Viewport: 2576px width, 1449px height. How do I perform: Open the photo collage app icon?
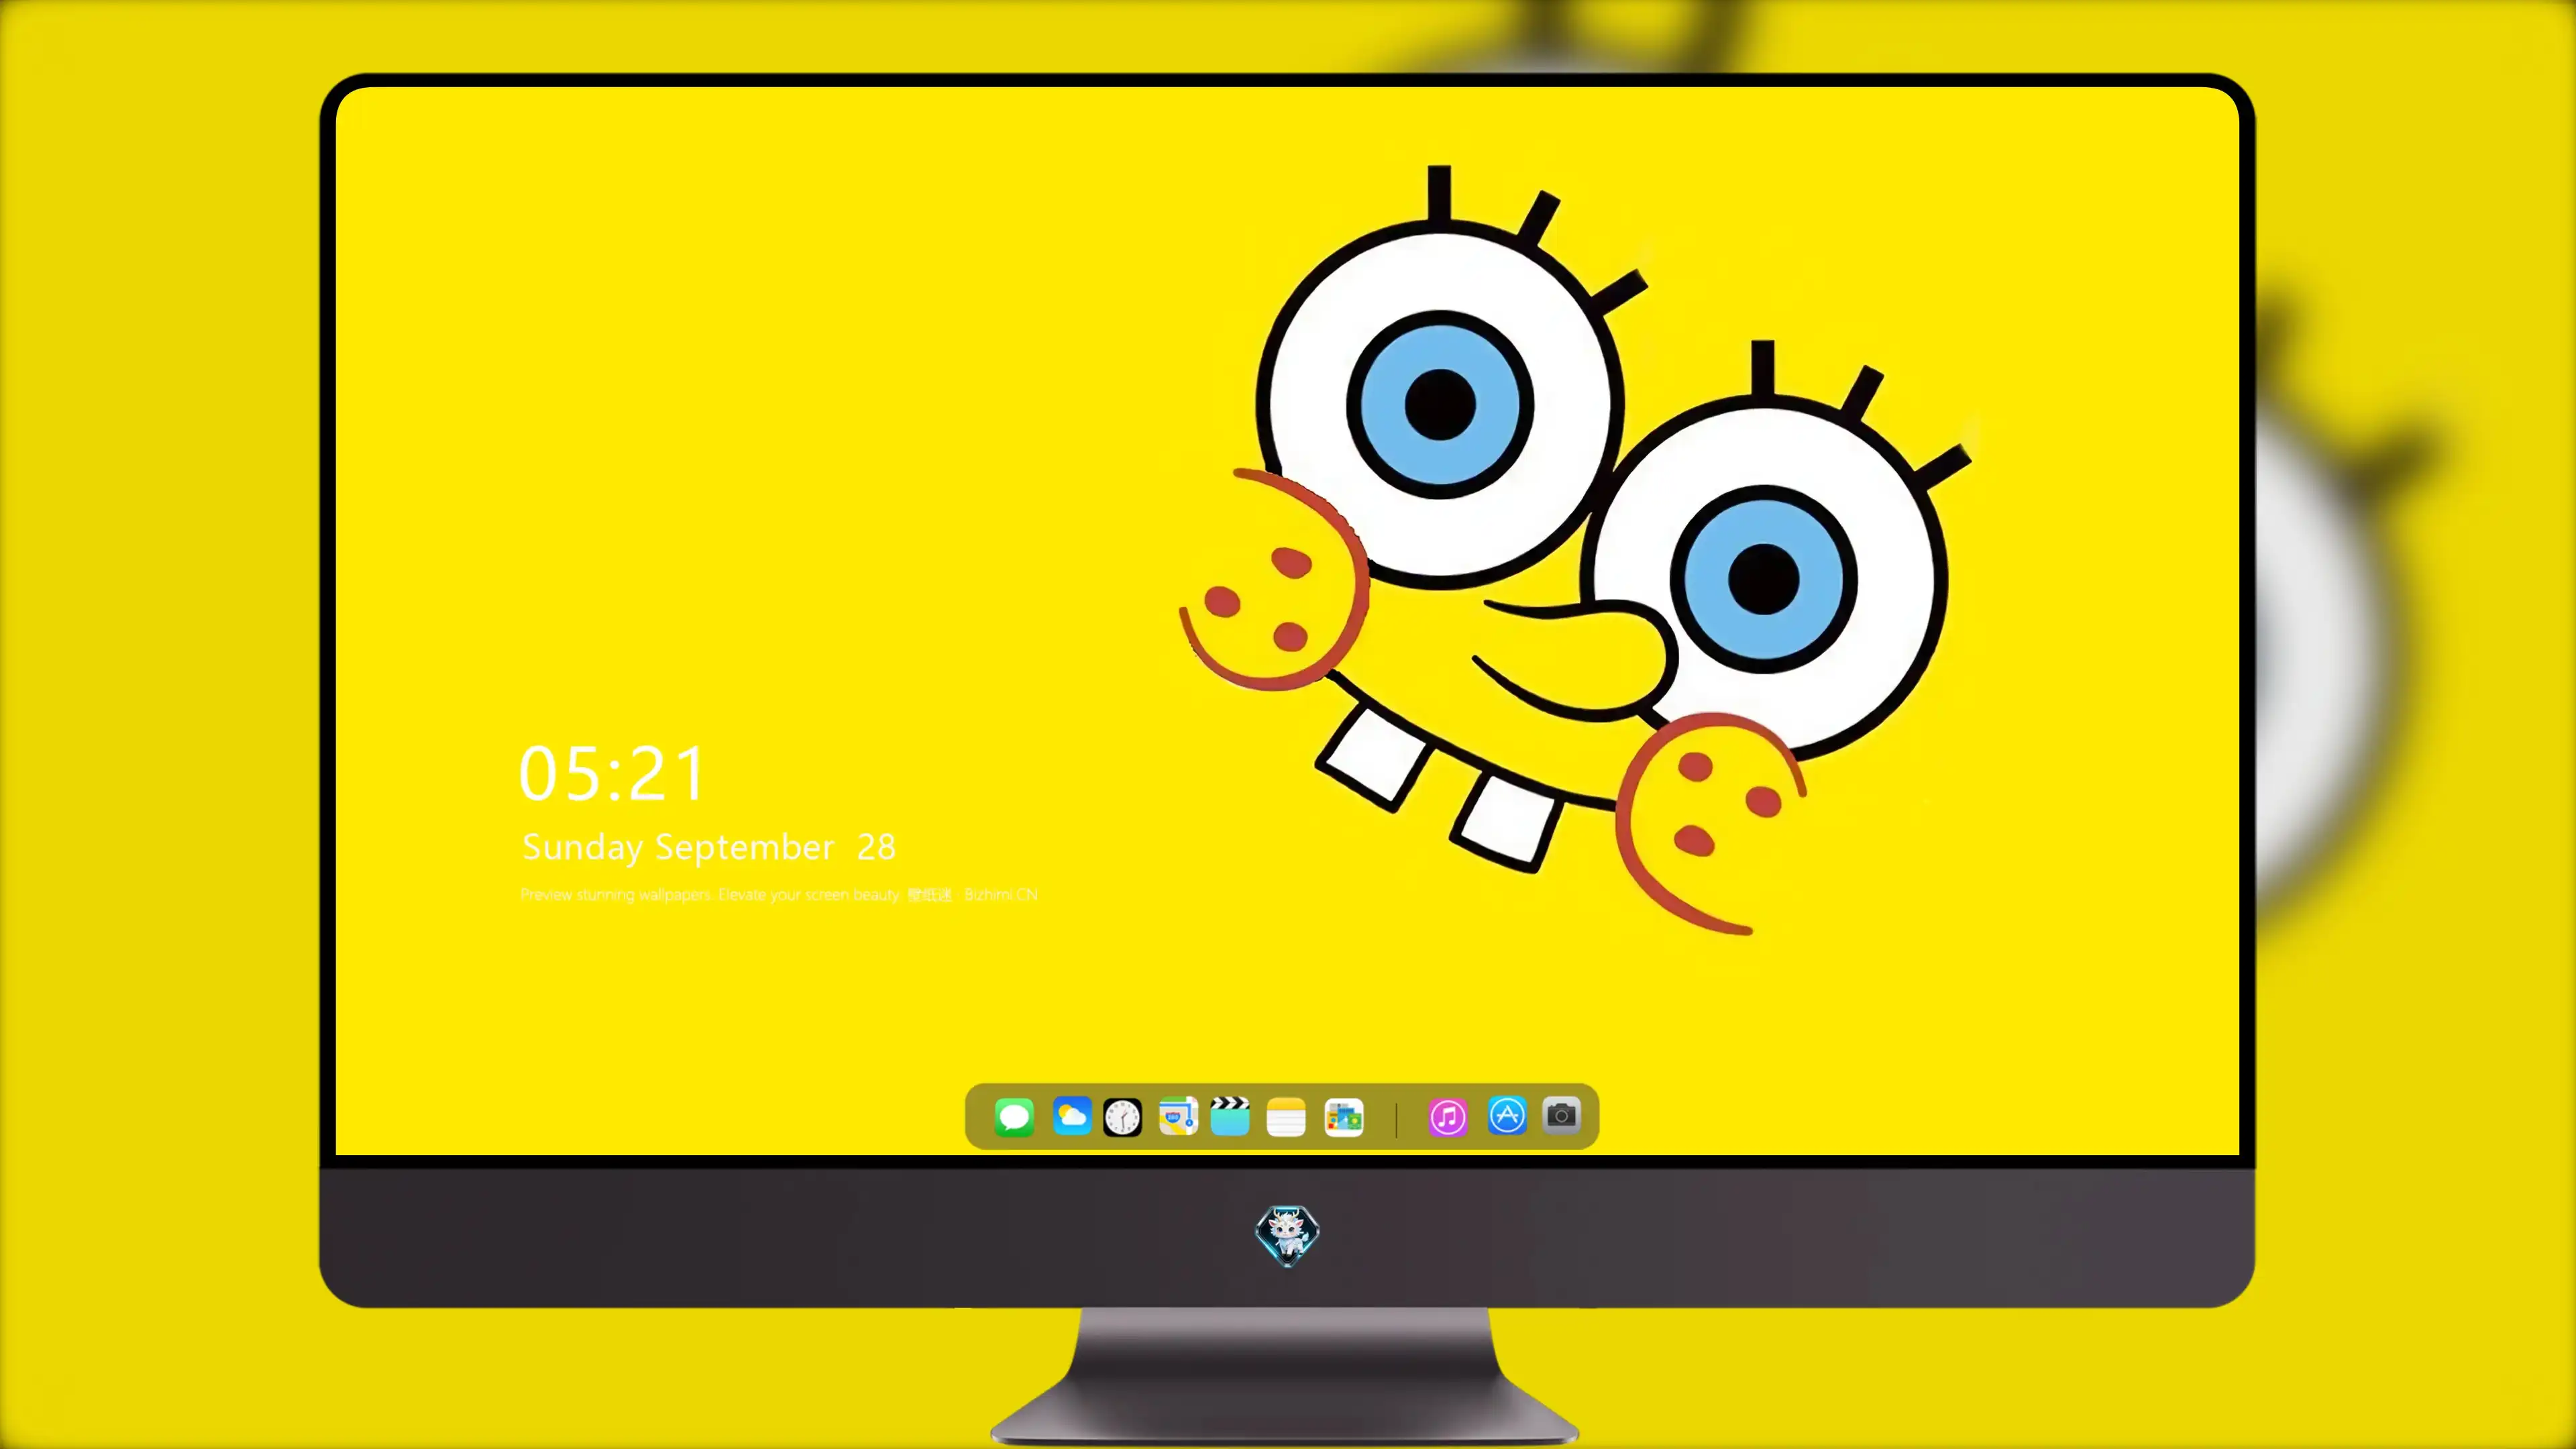click(1344, 1117)
